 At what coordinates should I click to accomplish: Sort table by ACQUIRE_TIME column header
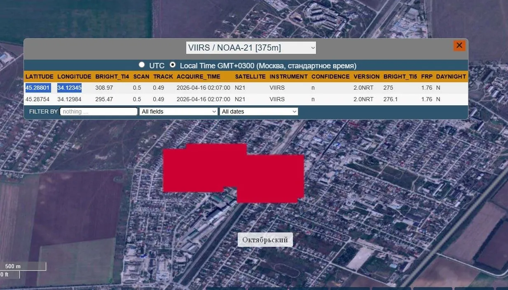click(x=198, y=77)
